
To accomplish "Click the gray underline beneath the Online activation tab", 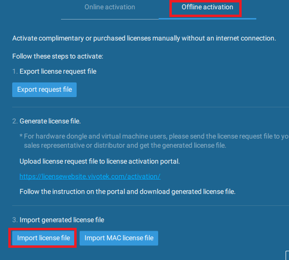I will 110,19.
